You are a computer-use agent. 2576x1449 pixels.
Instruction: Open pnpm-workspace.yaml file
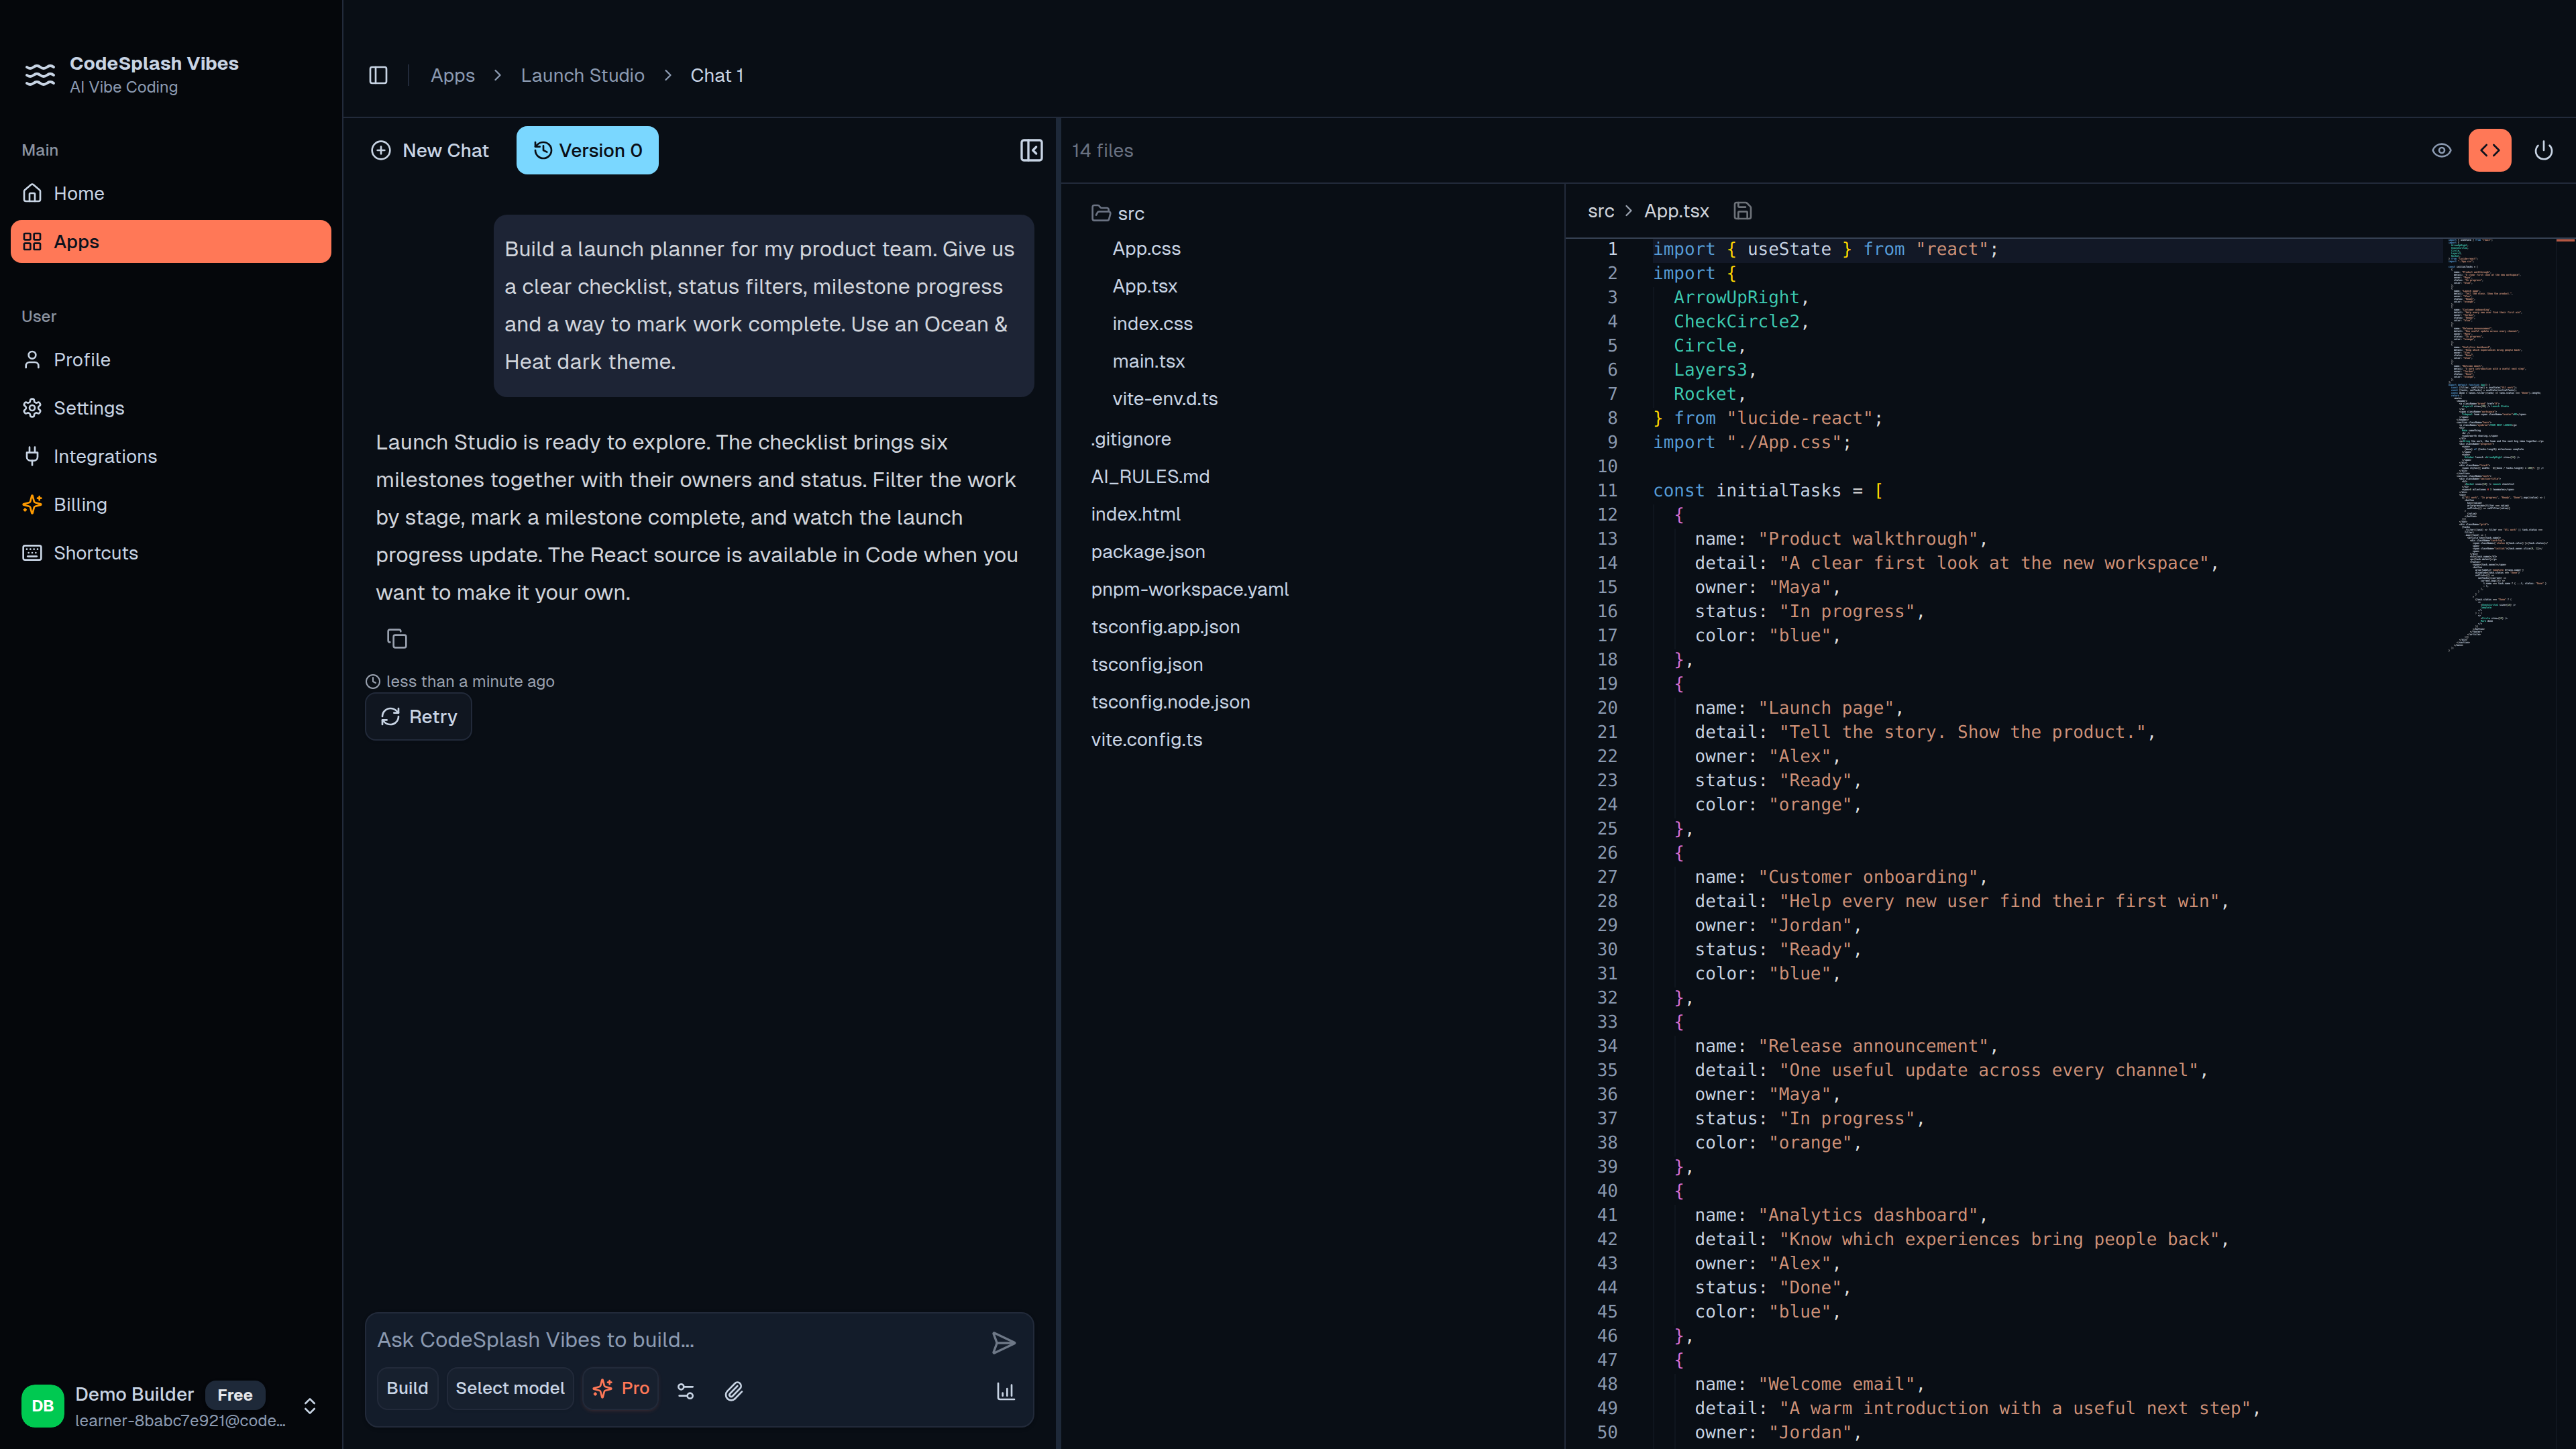(x=1189, y=589)
